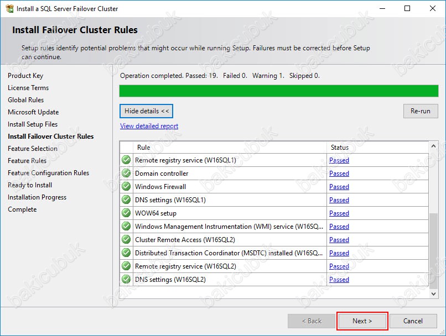Select Feature Configuration Rules step

point(48,173)
